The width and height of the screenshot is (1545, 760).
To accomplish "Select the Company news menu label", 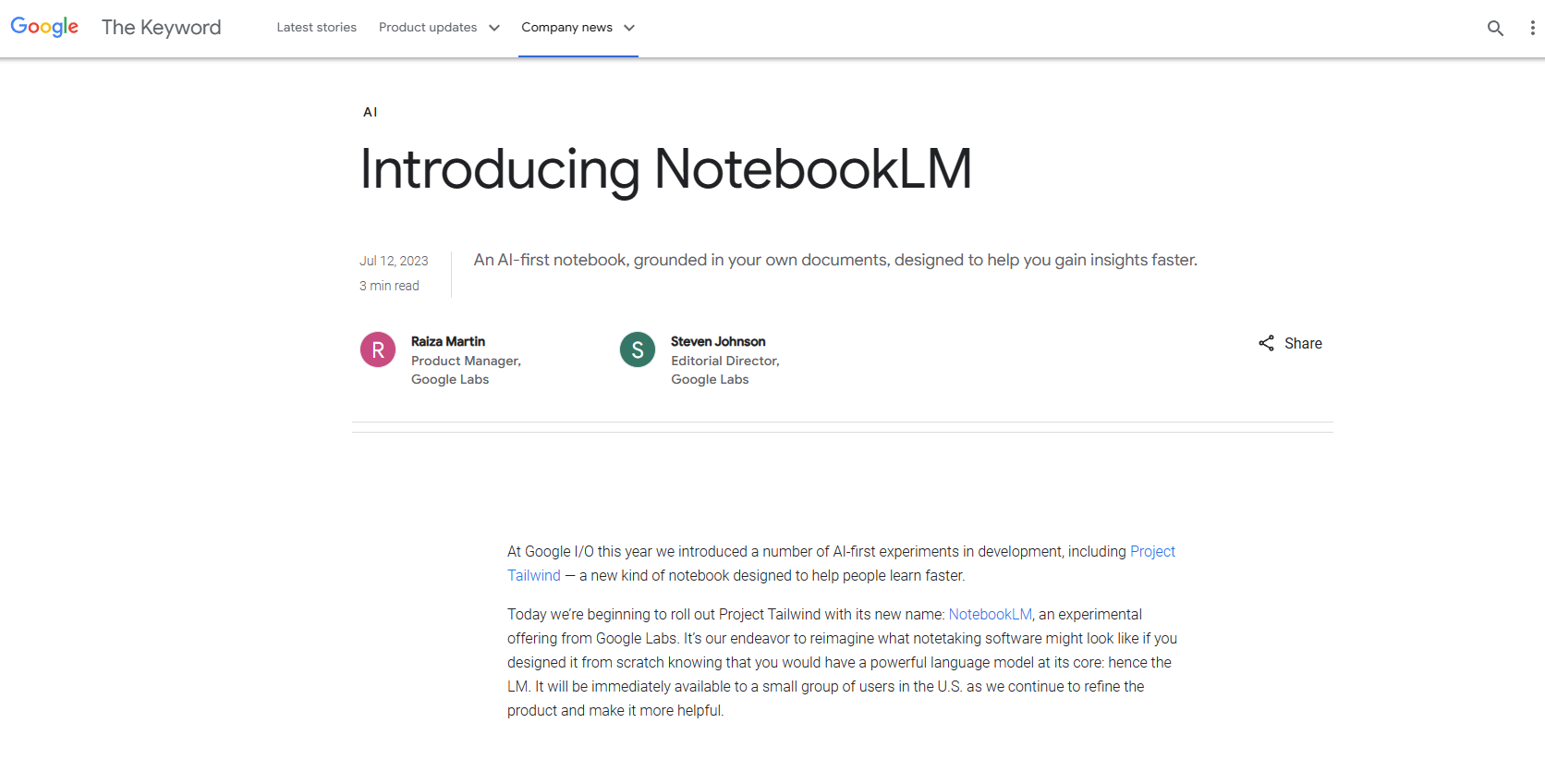I will click(x=566, y=28).
